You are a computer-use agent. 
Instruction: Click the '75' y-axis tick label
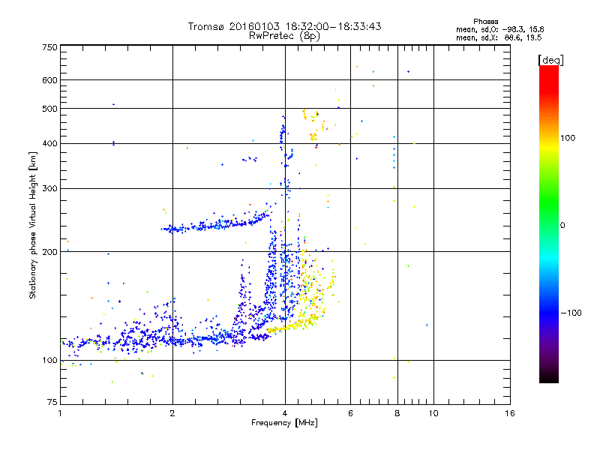tap(52, 402)
